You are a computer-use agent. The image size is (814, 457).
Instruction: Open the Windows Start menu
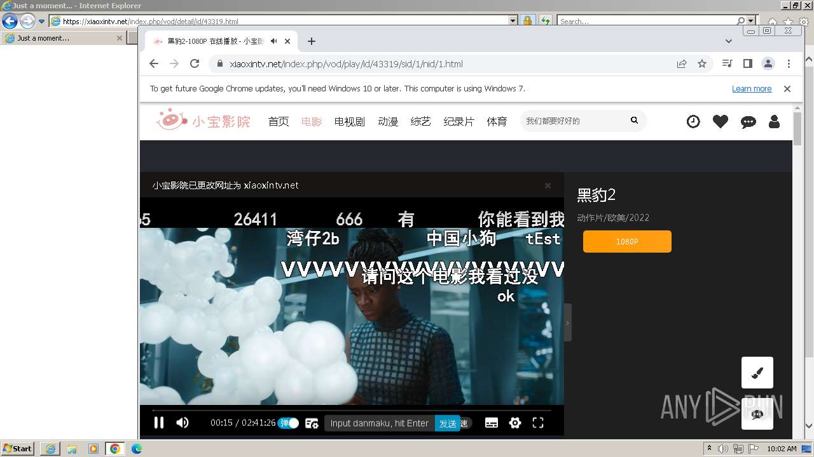point(17,449)
